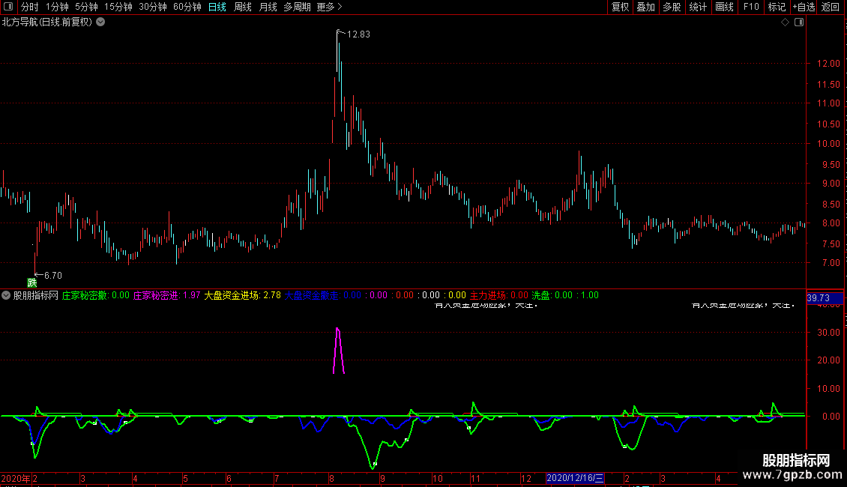Viewport: 847px width, 487px height.
Task: Open the 复权 adjustment menu
Action: 620,7
